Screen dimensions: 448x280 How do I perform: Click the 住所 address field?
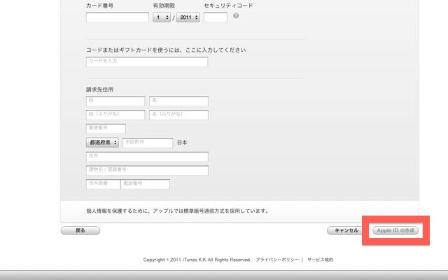(x=147, y=157)
